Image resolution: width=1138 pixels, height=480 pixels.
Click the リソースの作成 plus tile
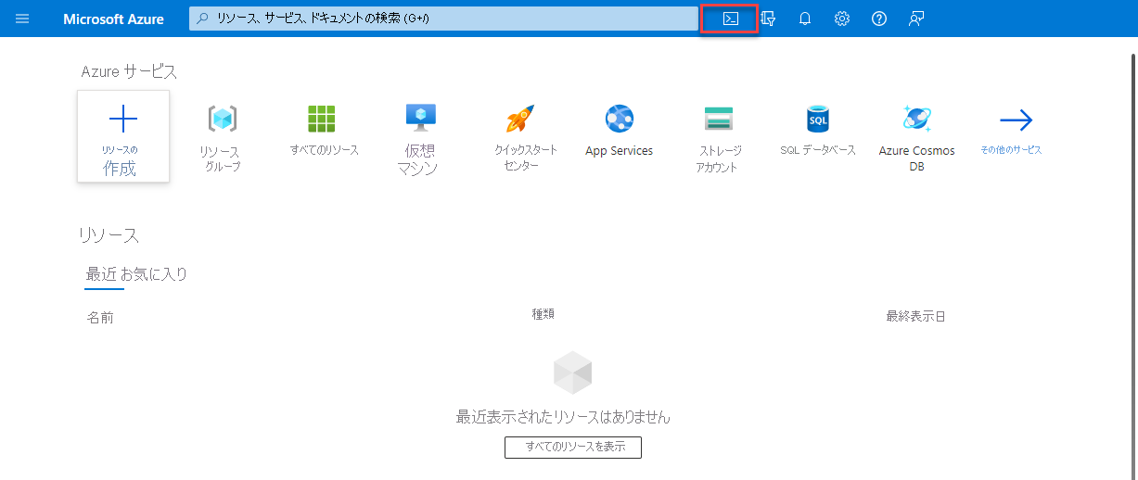click(123, 136)
